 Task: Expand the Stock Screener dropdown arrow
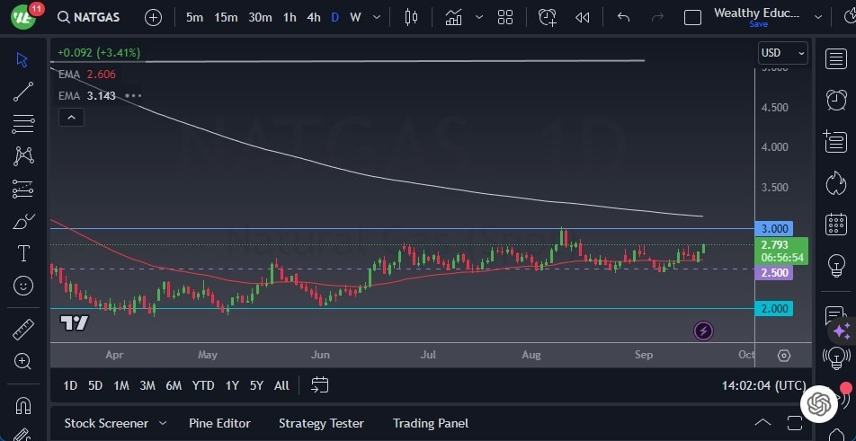tap(163, 423)
